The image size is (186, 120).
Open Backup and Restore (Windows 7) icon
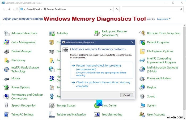point(97,33)
